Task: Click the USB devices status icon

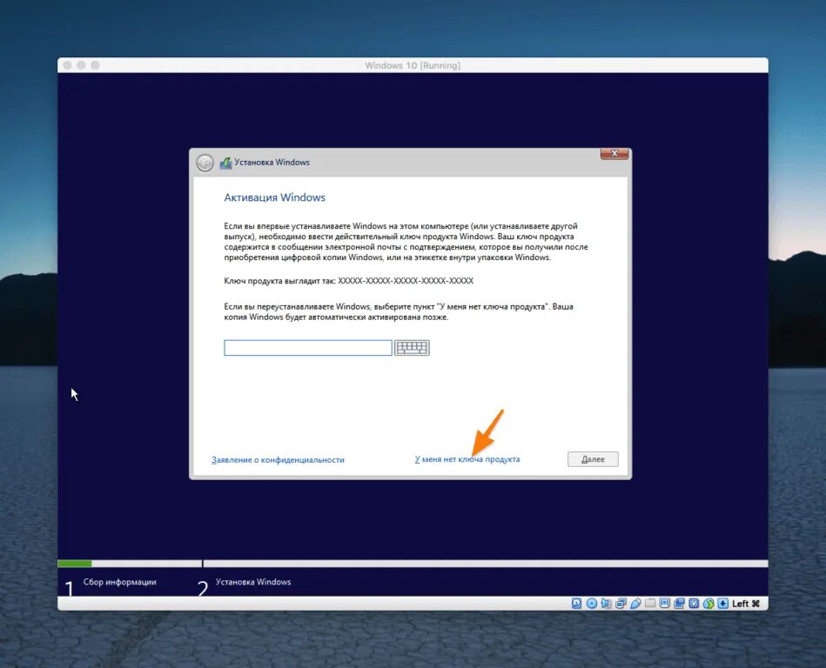Action: click(x=636, y=604)
